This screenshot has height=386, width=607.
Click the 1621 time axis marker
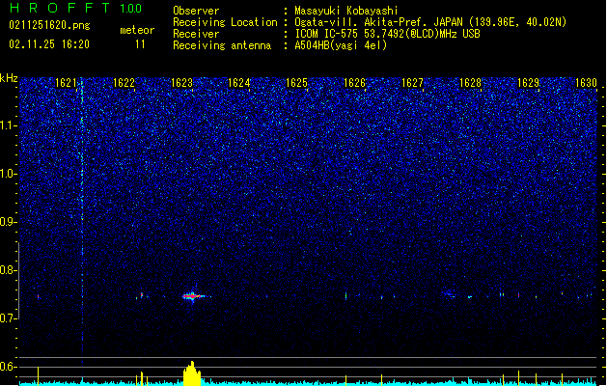(66, 83)
